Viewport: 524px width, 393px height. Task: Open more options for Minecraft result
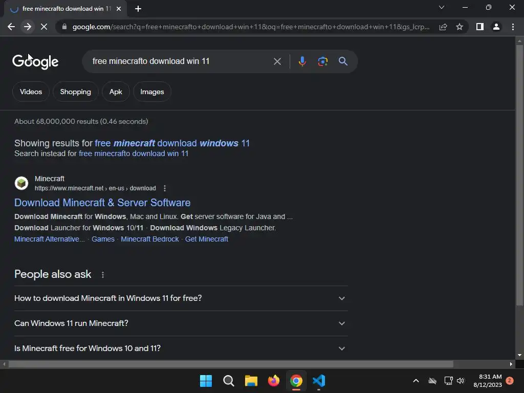click(x=164, y=188)
